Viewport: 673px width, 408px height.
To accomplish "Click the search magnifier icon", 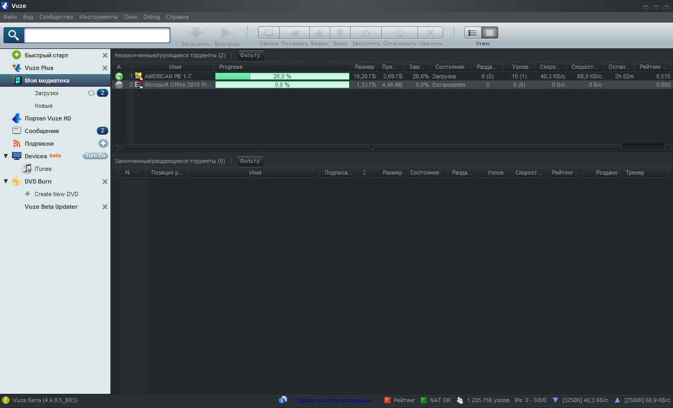I will [14, 35].
